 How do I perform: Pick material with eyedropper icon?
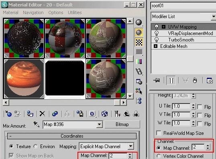37,124
